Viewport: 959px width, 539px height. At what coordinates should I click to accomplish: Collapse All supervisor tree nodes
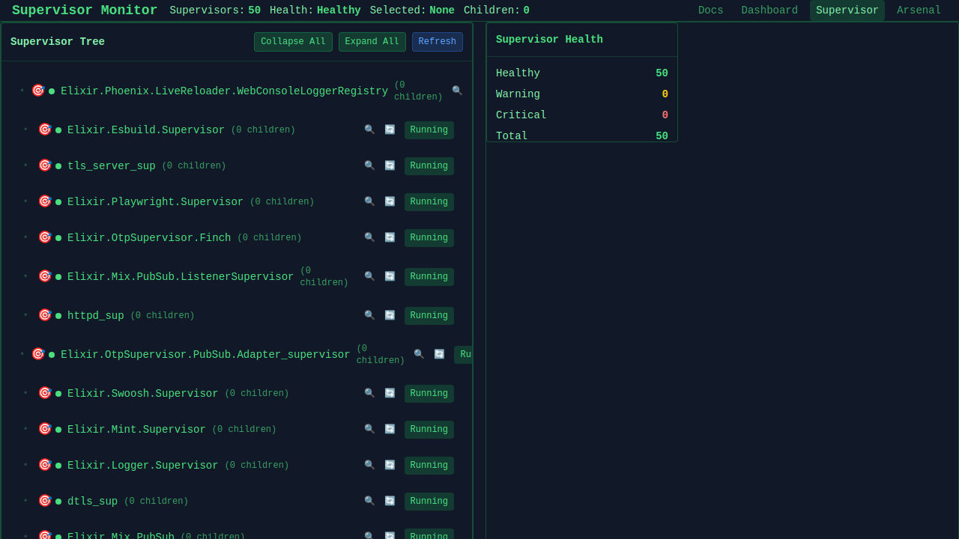[293, 42]
